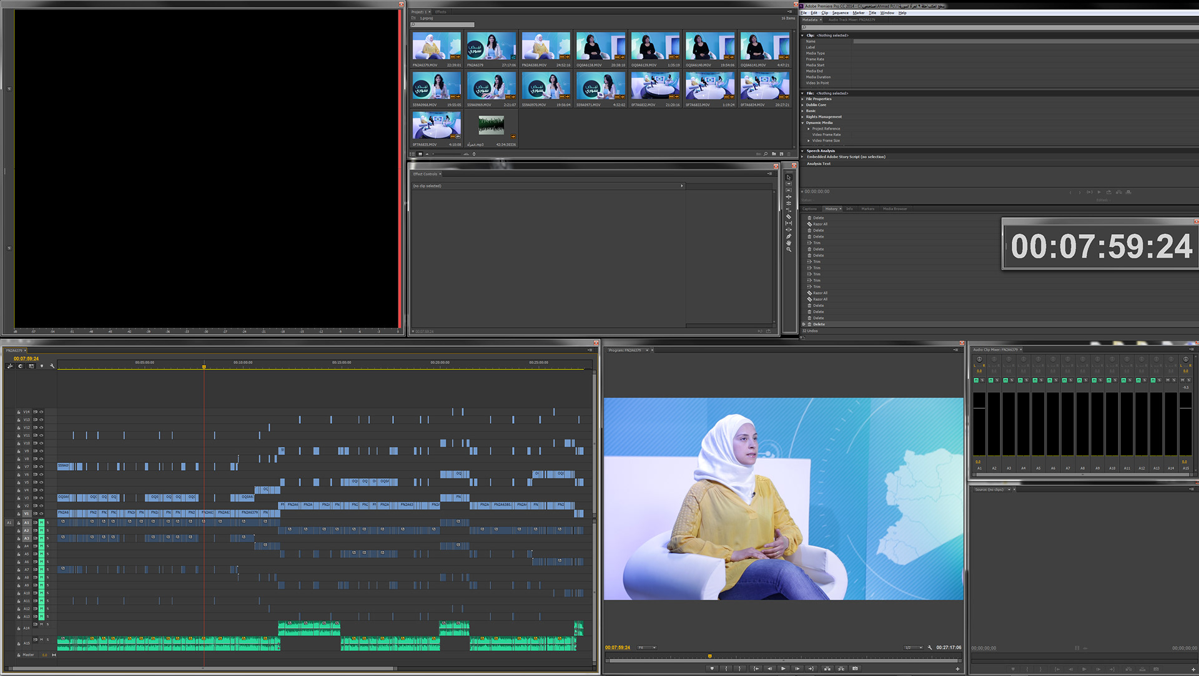
Task: Select the Slide tool
Action: 789,230
